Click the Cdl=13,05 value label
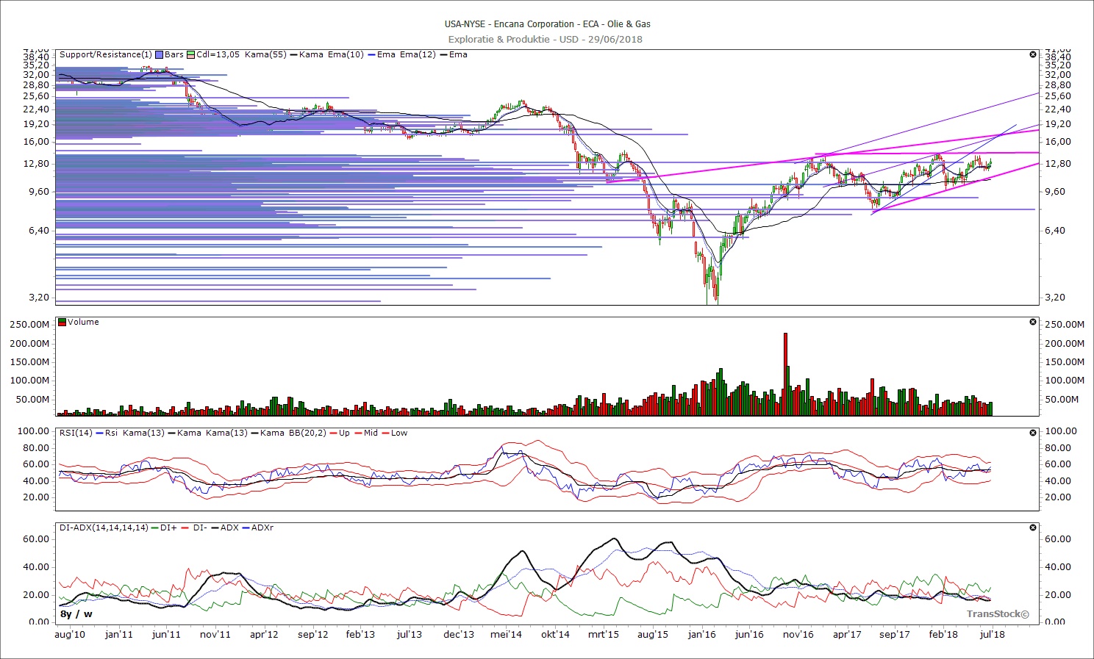This screenshot has height=659, width=1094. (x=218, y=54)
